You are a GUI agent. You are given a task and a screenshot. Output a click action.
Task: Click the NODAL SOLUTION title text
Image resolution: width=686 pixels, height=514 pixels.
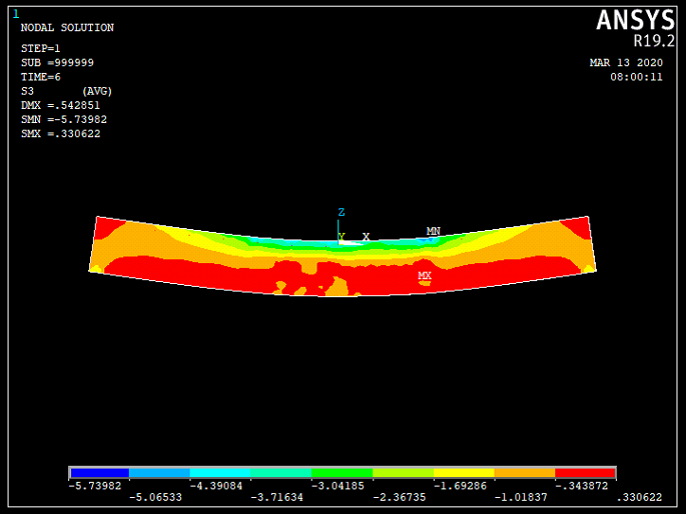coord(67,28)
